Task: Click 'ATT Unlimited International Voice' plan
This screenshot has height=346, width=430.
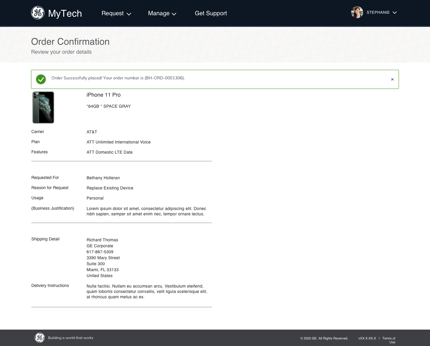Action: [x=119, y=142]
